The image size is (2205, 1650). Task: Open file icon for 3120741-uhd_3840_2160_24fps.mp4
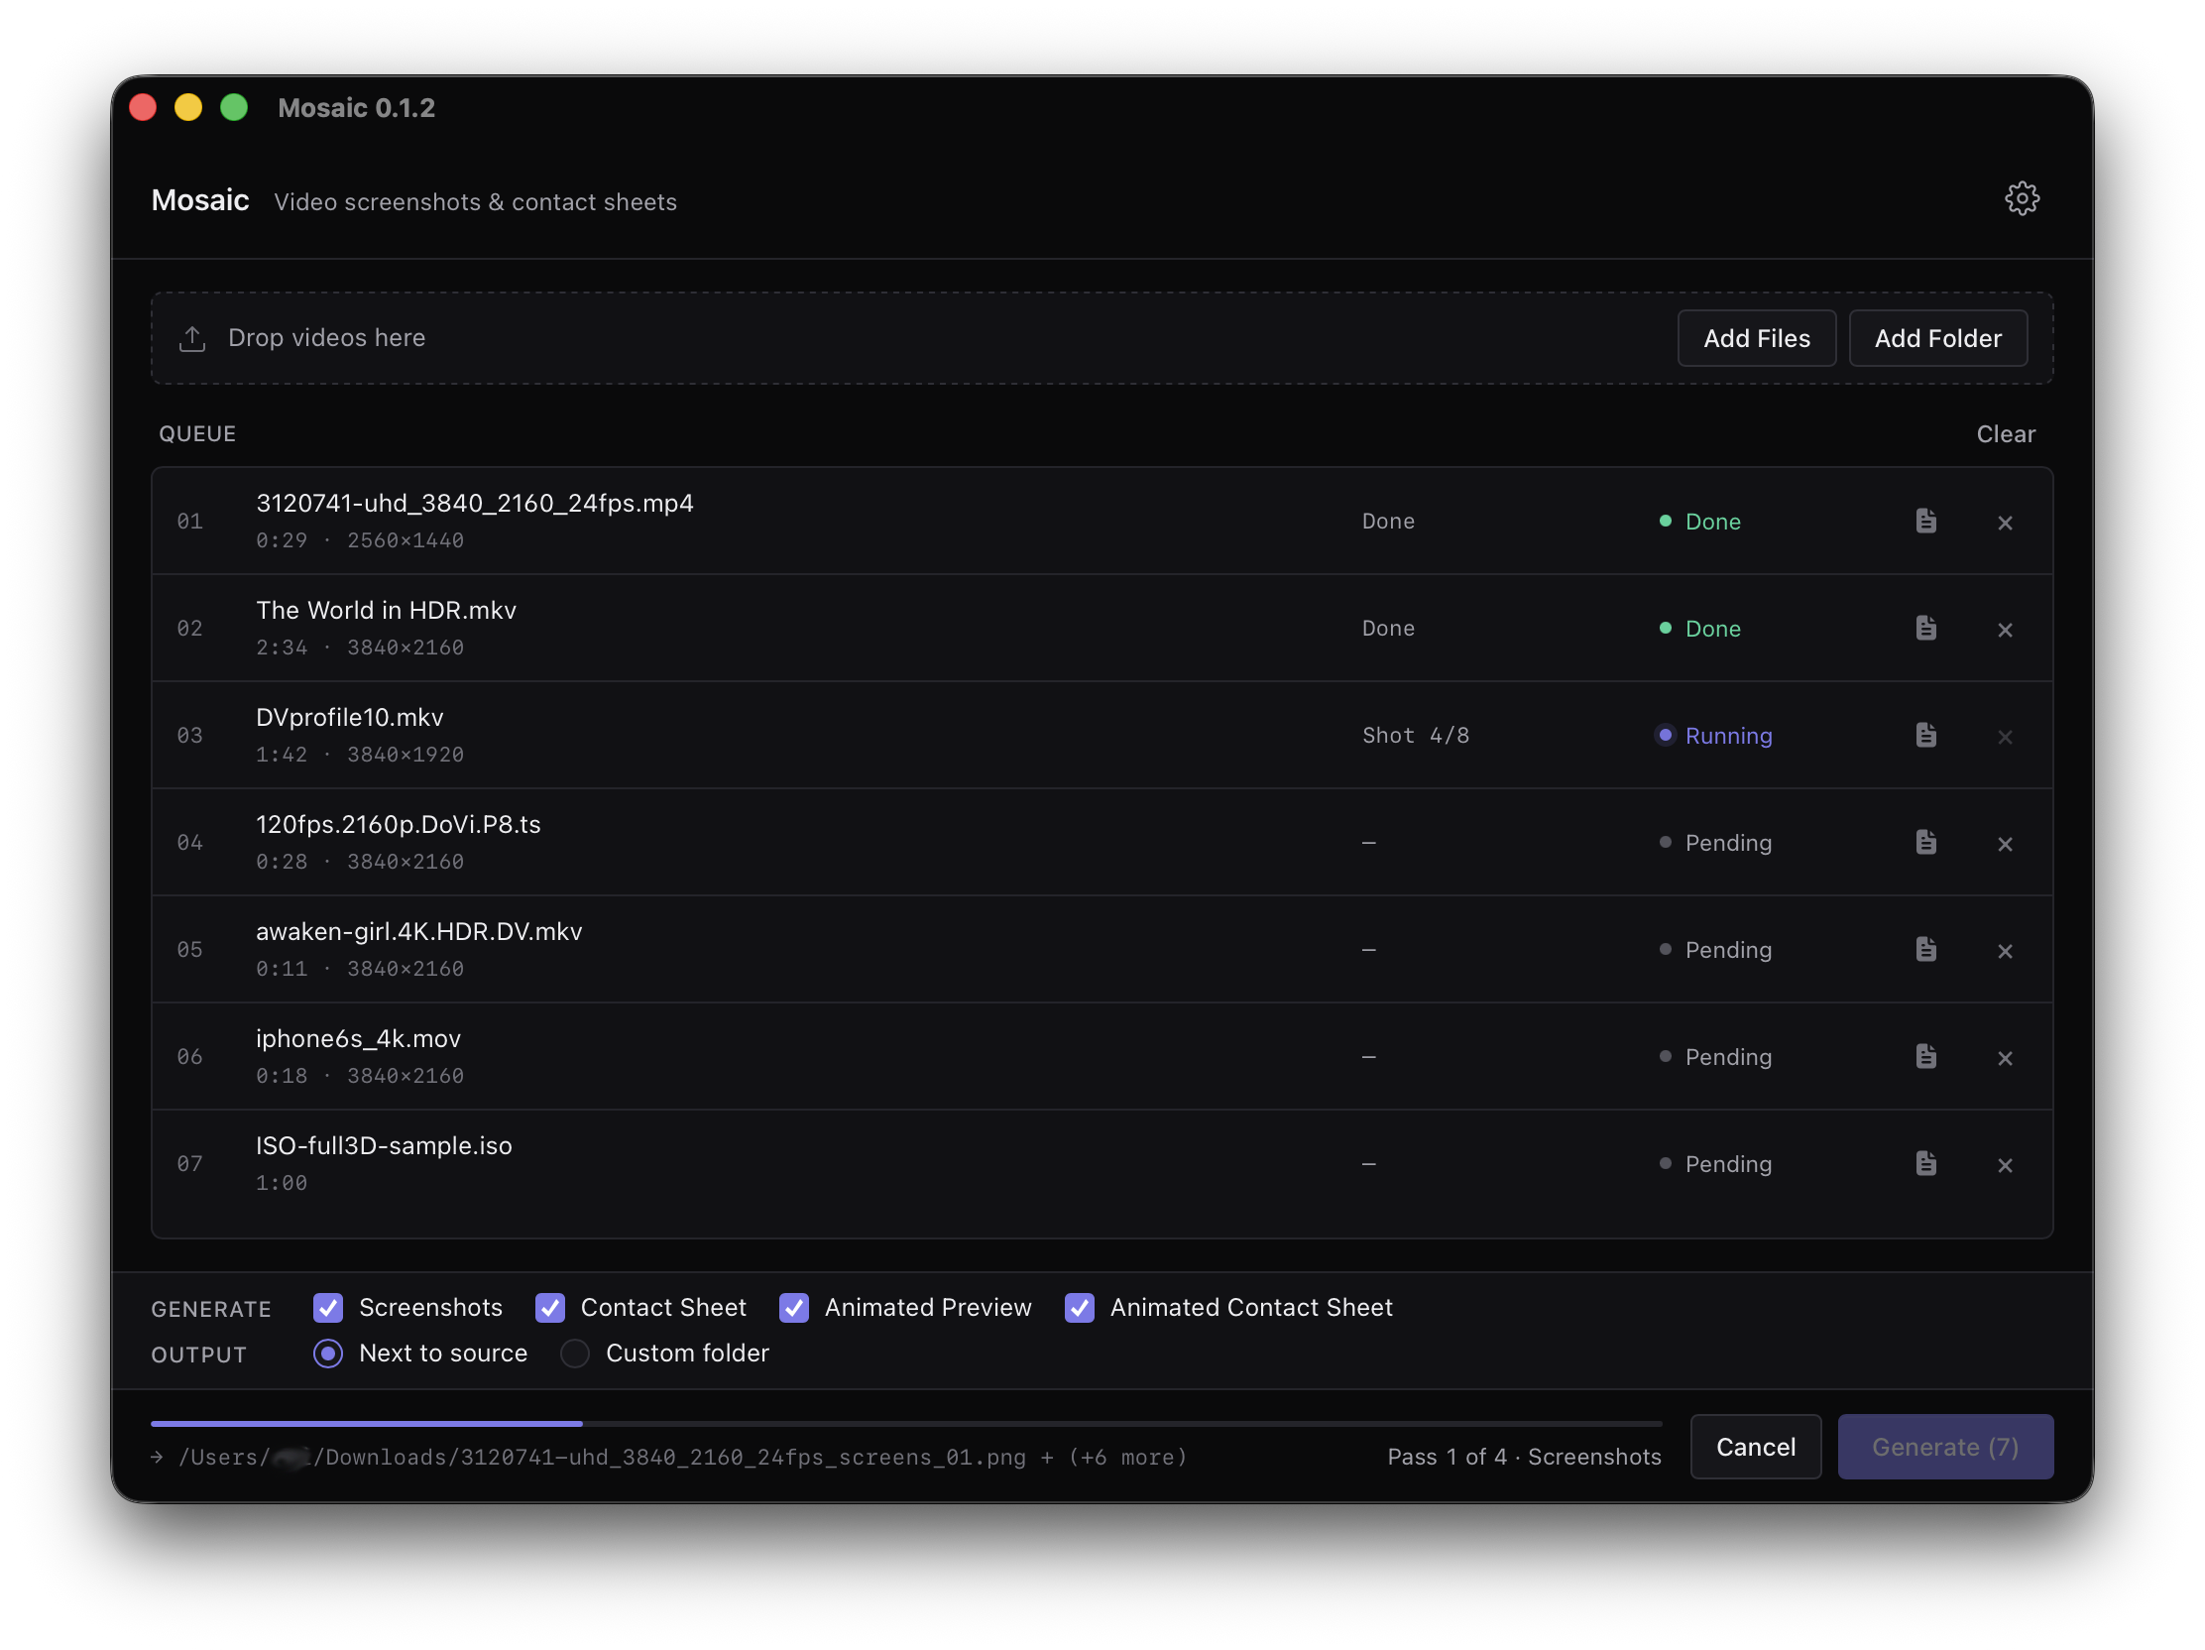coord(1924,522)
